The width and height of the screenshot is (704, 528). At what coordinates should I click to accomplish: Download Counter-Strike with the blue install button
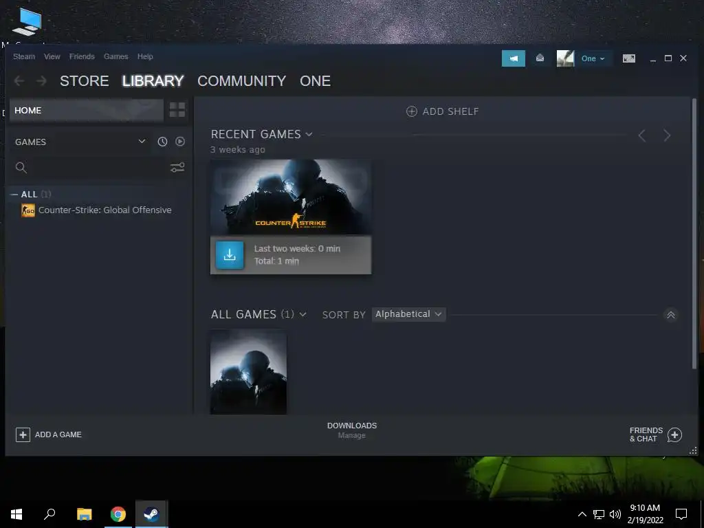[230, 255]
